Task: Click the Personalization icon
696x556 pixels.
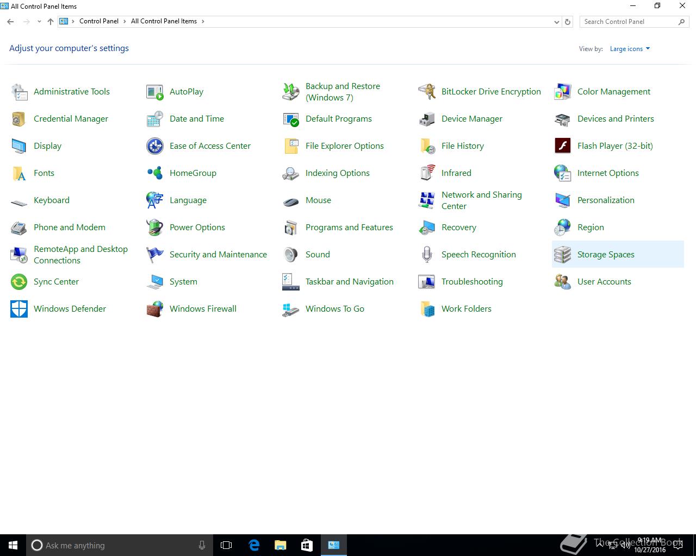Action: pos(563,200)
